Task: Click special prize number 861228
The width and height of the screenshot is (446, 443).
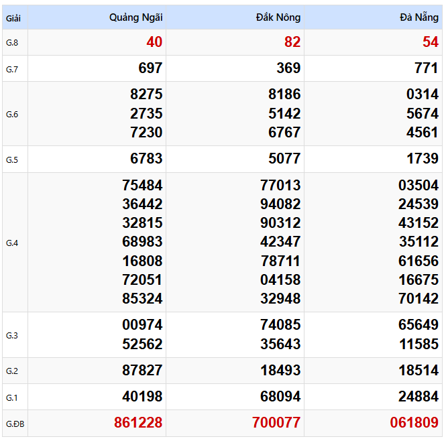Action: pos(138,422)
